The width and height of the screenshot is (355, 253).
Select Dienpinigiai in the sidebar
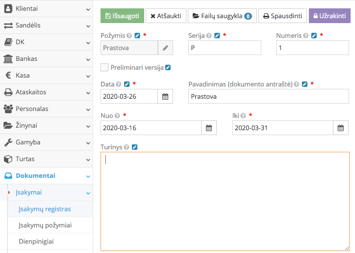pyautogui.click(x=36, y=242)
